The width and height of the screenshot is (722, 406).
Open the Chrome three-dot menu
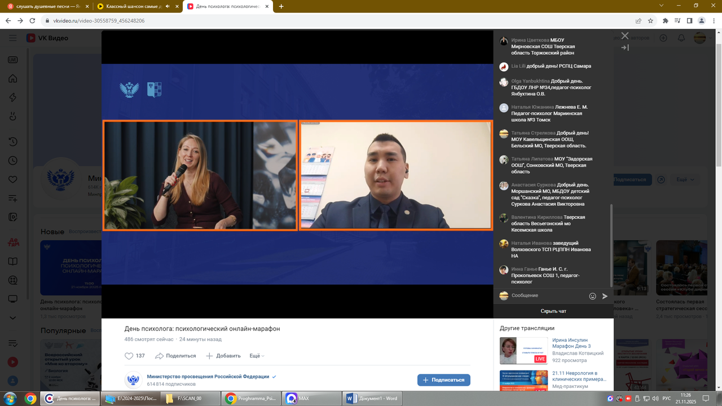714,21
